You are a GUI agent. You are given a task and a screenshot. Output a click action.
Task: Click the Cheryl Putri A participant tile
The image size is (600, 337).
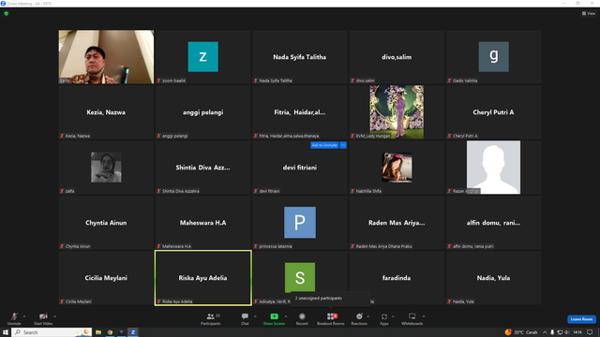pyautogui.click(x=493, y=112)
